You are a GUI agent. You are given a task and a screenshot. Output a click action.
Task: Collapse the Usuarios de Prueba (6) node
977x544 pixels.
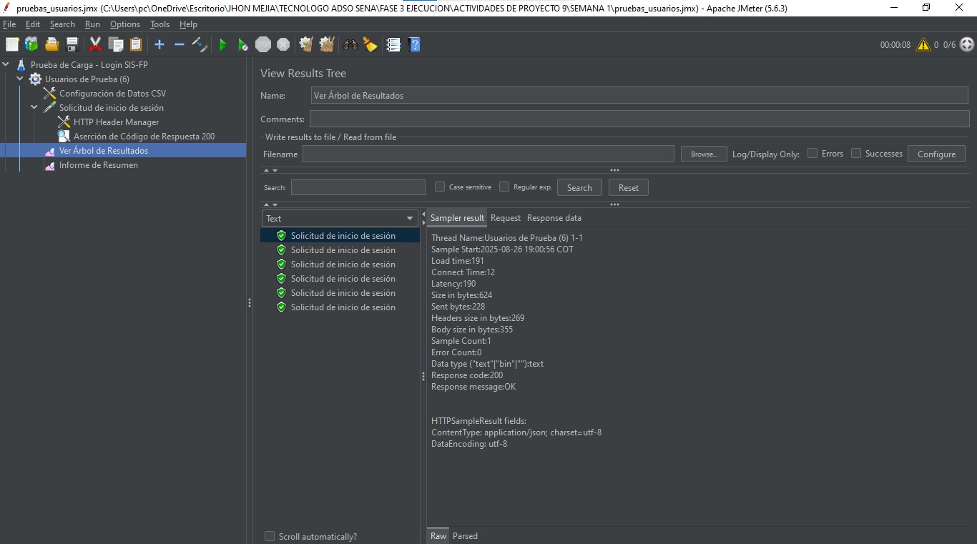pyautogui.click(x=20, y=79)
